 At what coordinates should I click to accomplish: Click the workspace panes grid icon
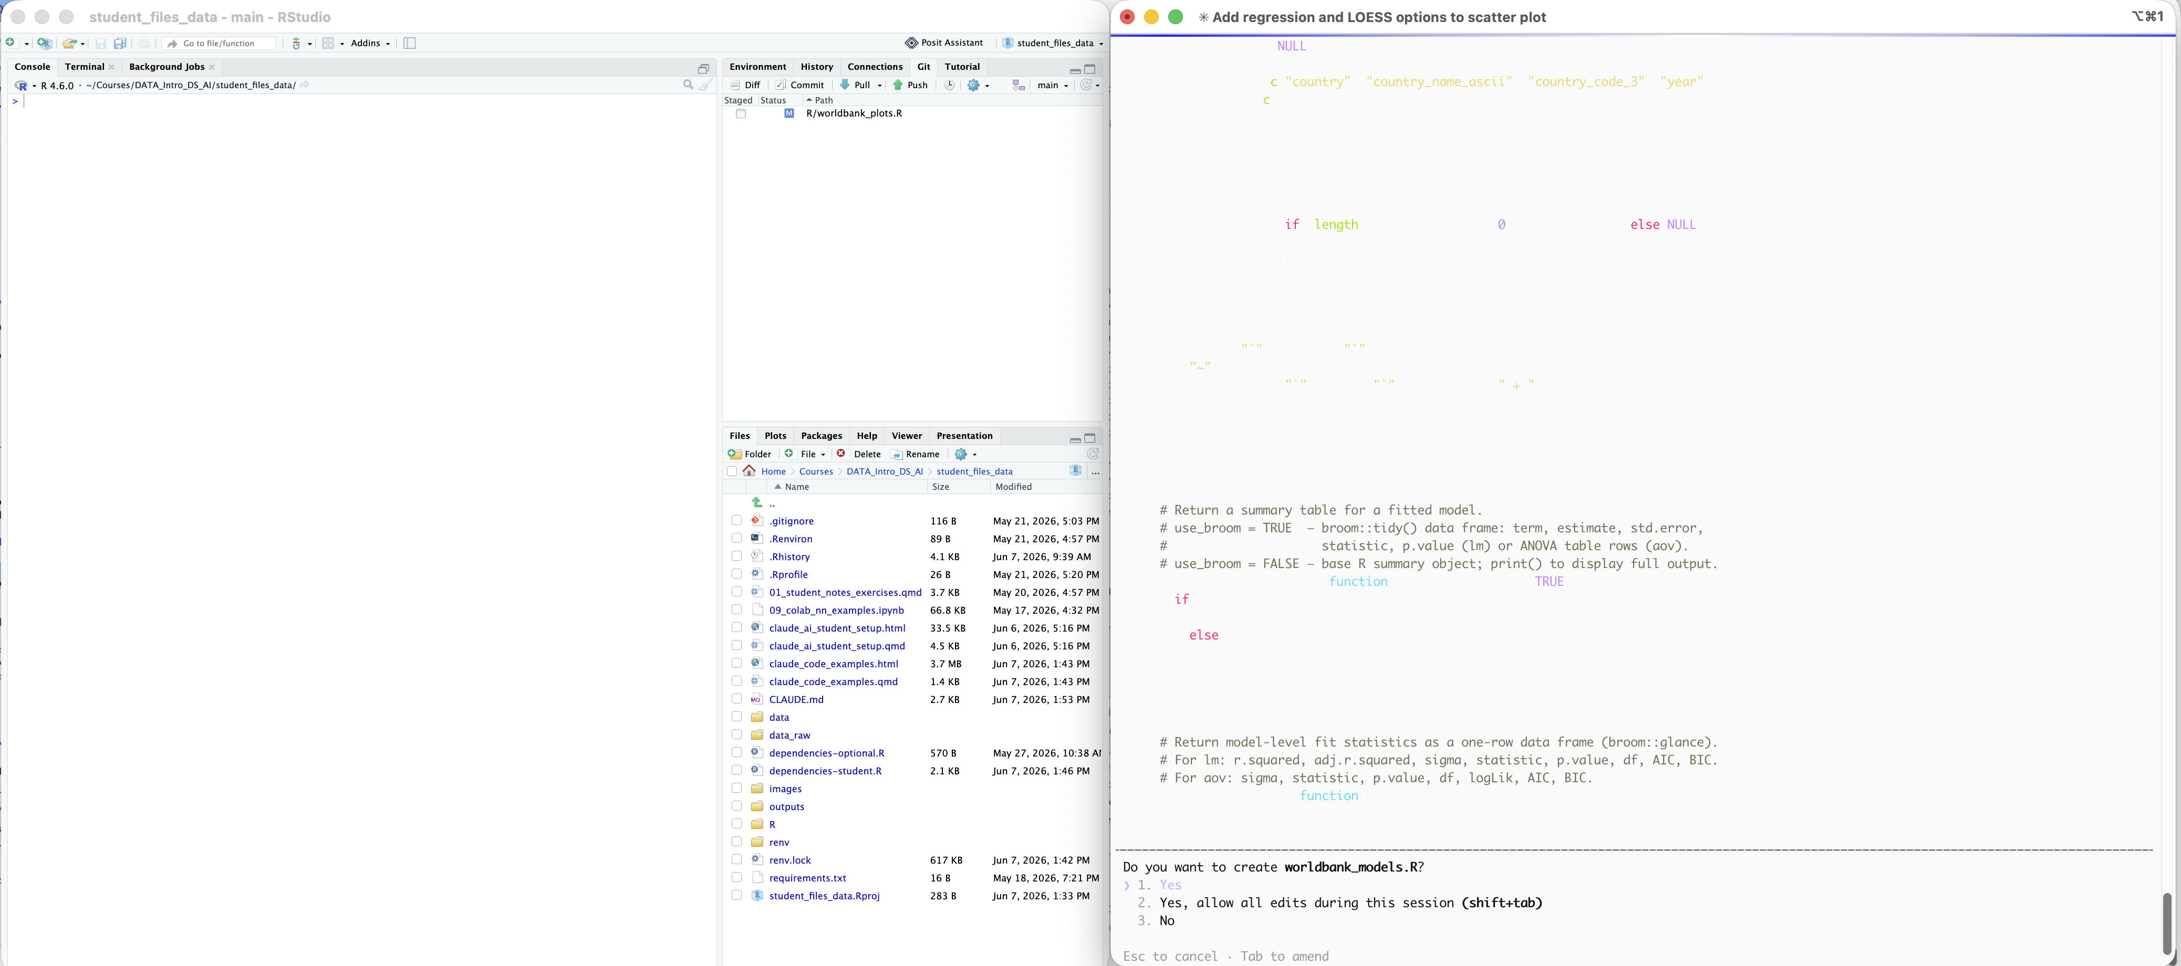(328, 43)
